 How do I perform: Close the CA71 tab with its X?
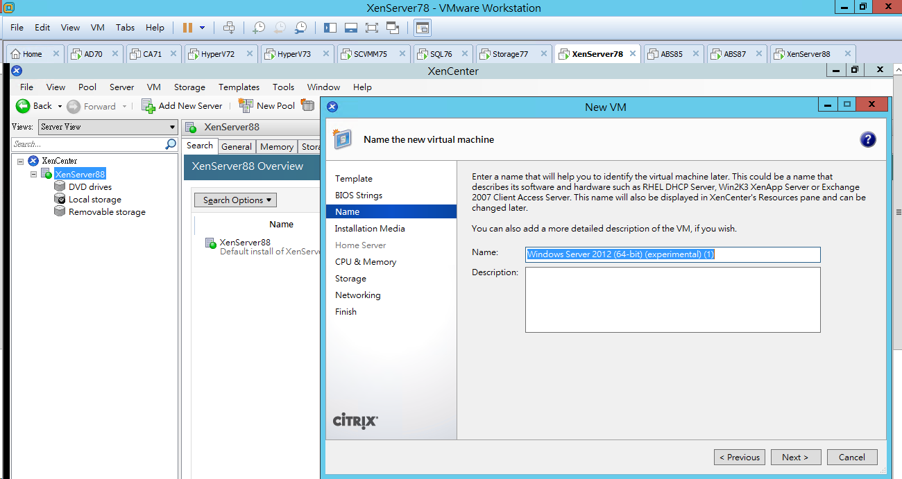(x=173, y=53)
